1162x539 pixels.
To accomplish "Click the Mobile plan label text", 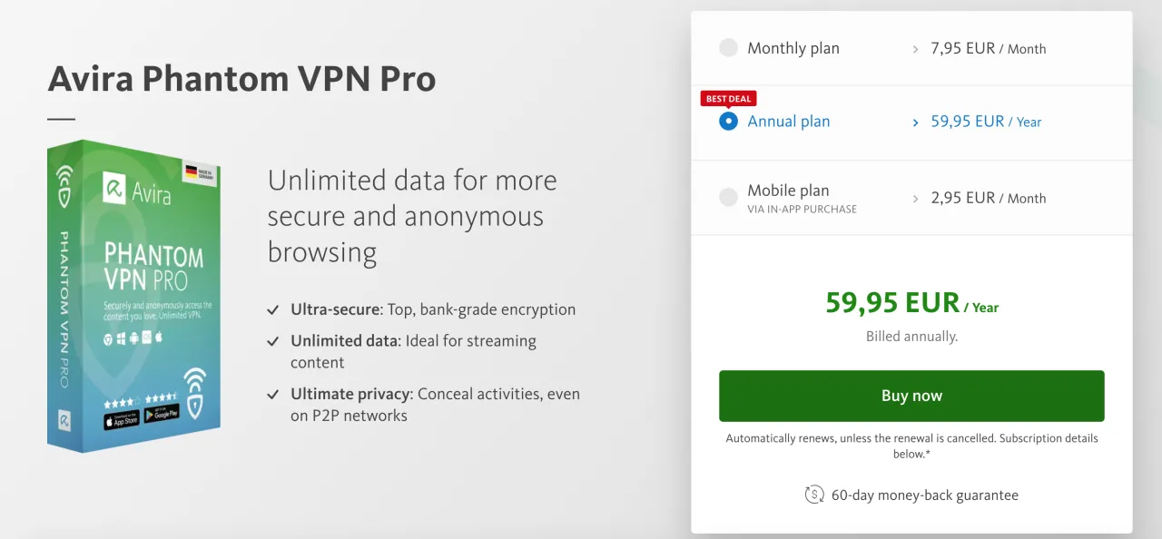I will pos(788,191).
